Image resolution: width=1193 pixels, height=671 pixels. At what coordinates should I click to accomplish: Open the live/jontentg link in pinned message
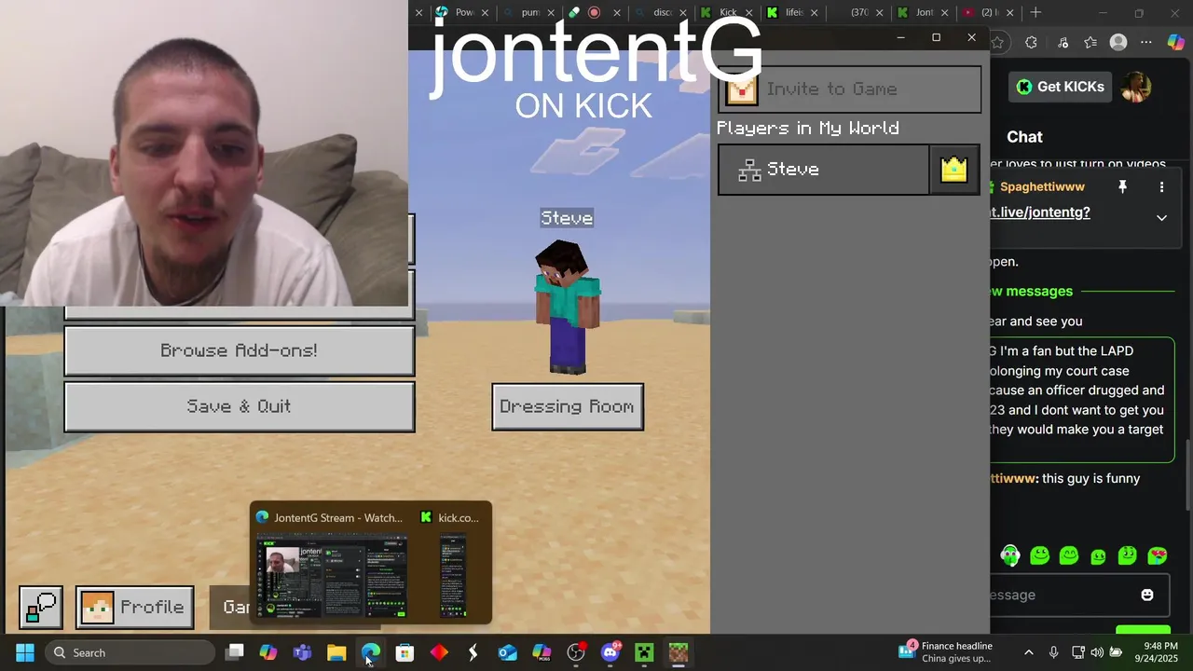[1040, 212]
